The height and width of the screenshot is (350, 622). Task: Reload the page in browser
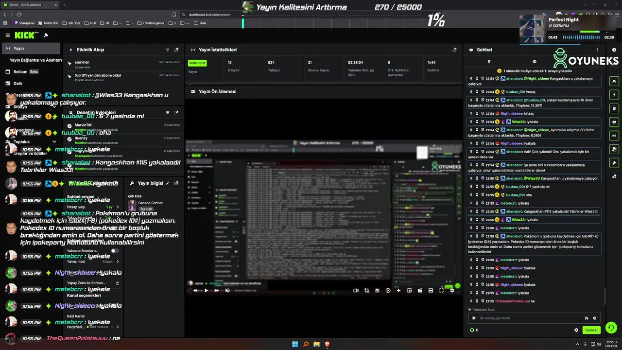[x=19, y=15]
